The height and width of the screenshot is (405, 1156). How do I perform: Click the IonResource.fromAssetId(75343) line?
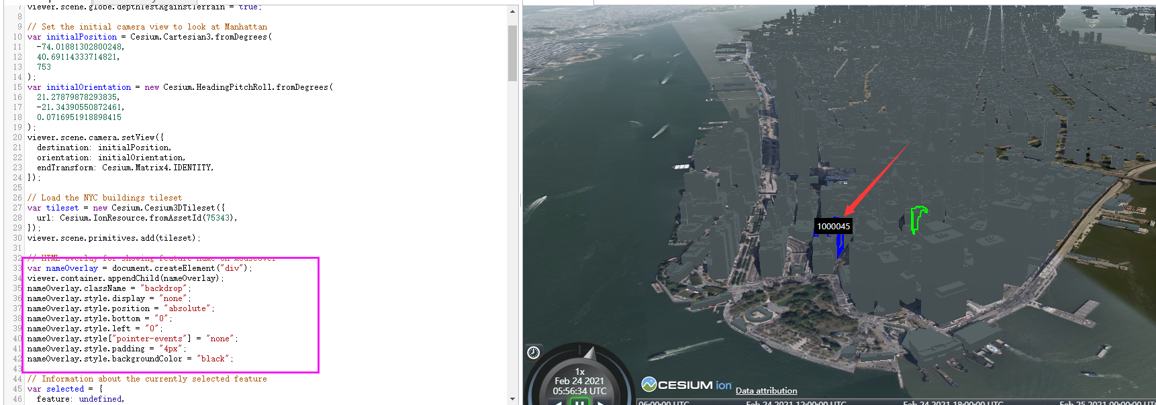coord(137,218)
